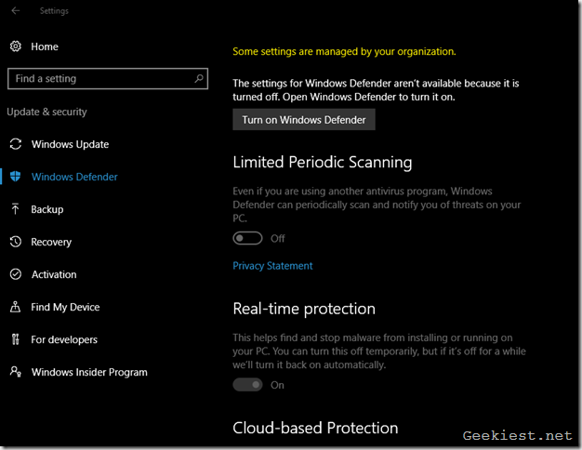Open the Backup settings page
582x450 pixels.
click(46, 209)
